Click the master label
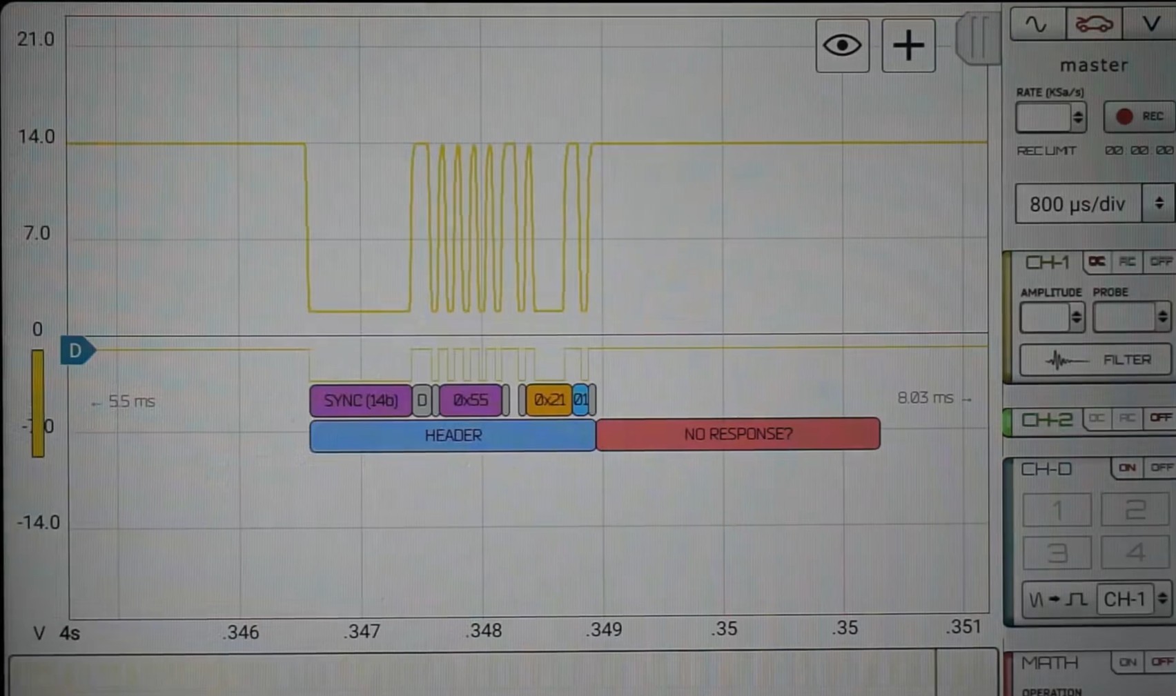The height and width of the screenshot is (696, 1176). point(1094,65)
